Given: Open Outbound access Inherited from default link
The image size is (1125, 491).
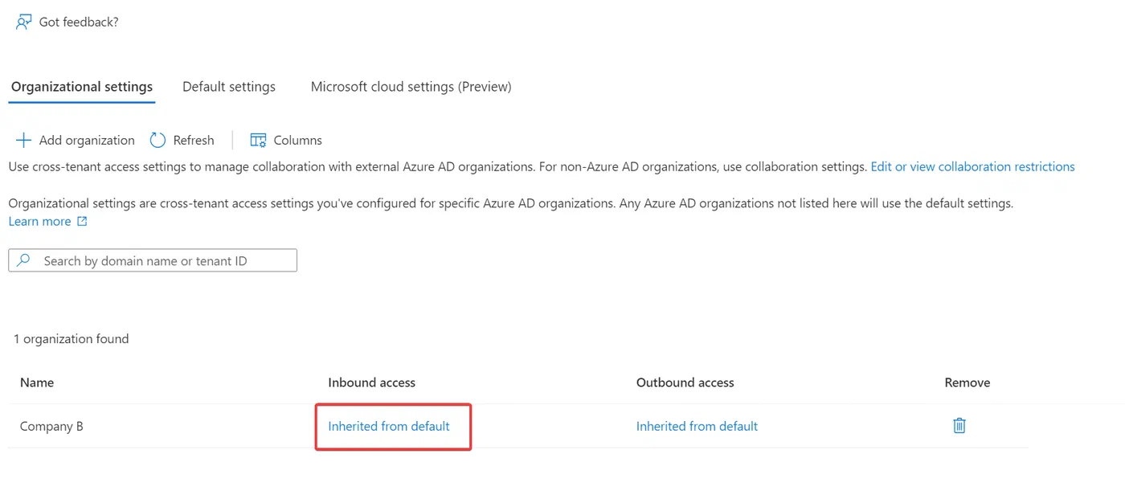Looking at the screenshot, I should (697, 426).
